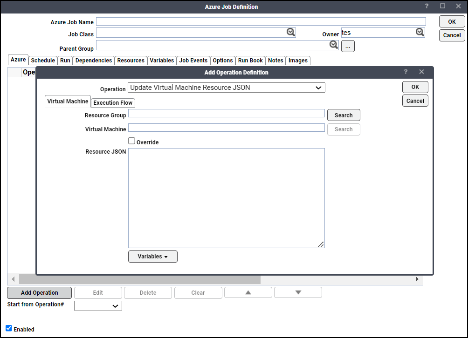Click the move-down arrow button
Viewport: 468px width, 338px height.
pyautogui.click(x=298, y=293)
